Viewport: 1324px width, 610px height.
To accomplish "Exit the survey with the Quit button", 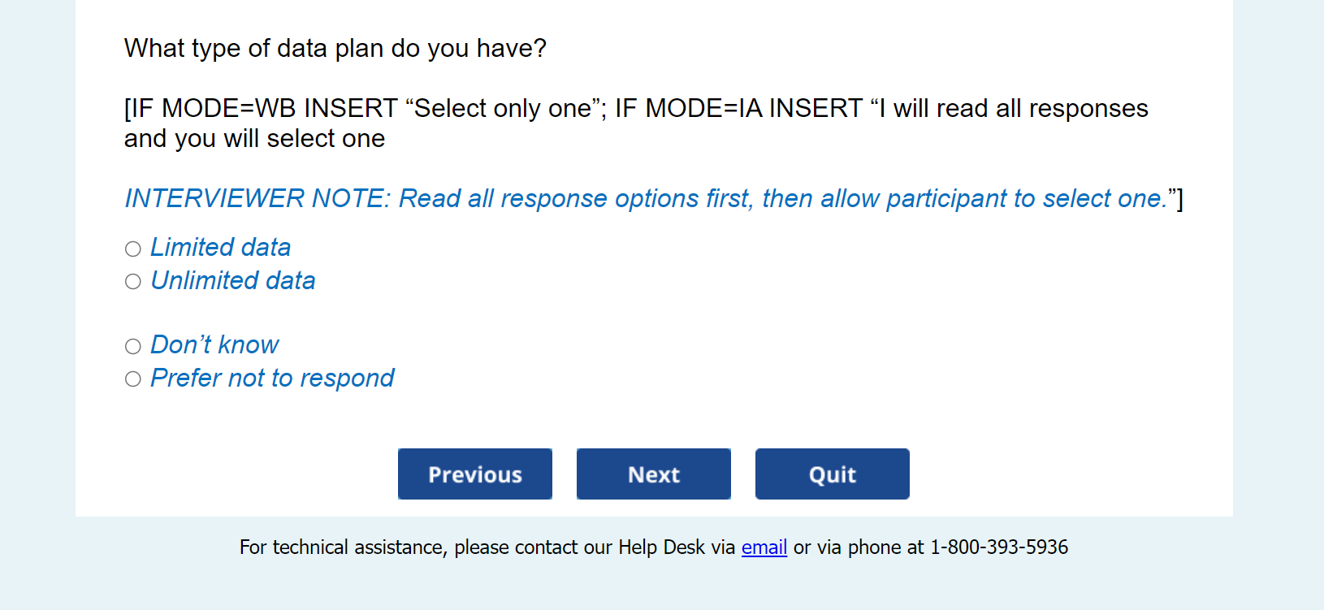I will (832, 474).
